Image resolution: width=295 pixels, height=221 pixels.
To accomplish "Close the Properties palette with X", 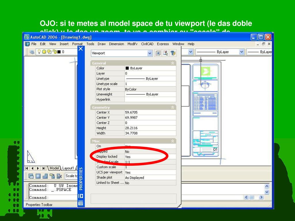I will point(81,49).
